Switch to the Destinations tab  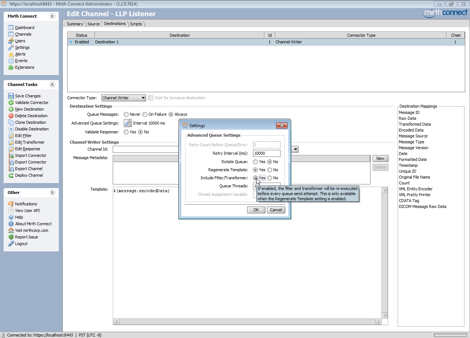[115, 24]
